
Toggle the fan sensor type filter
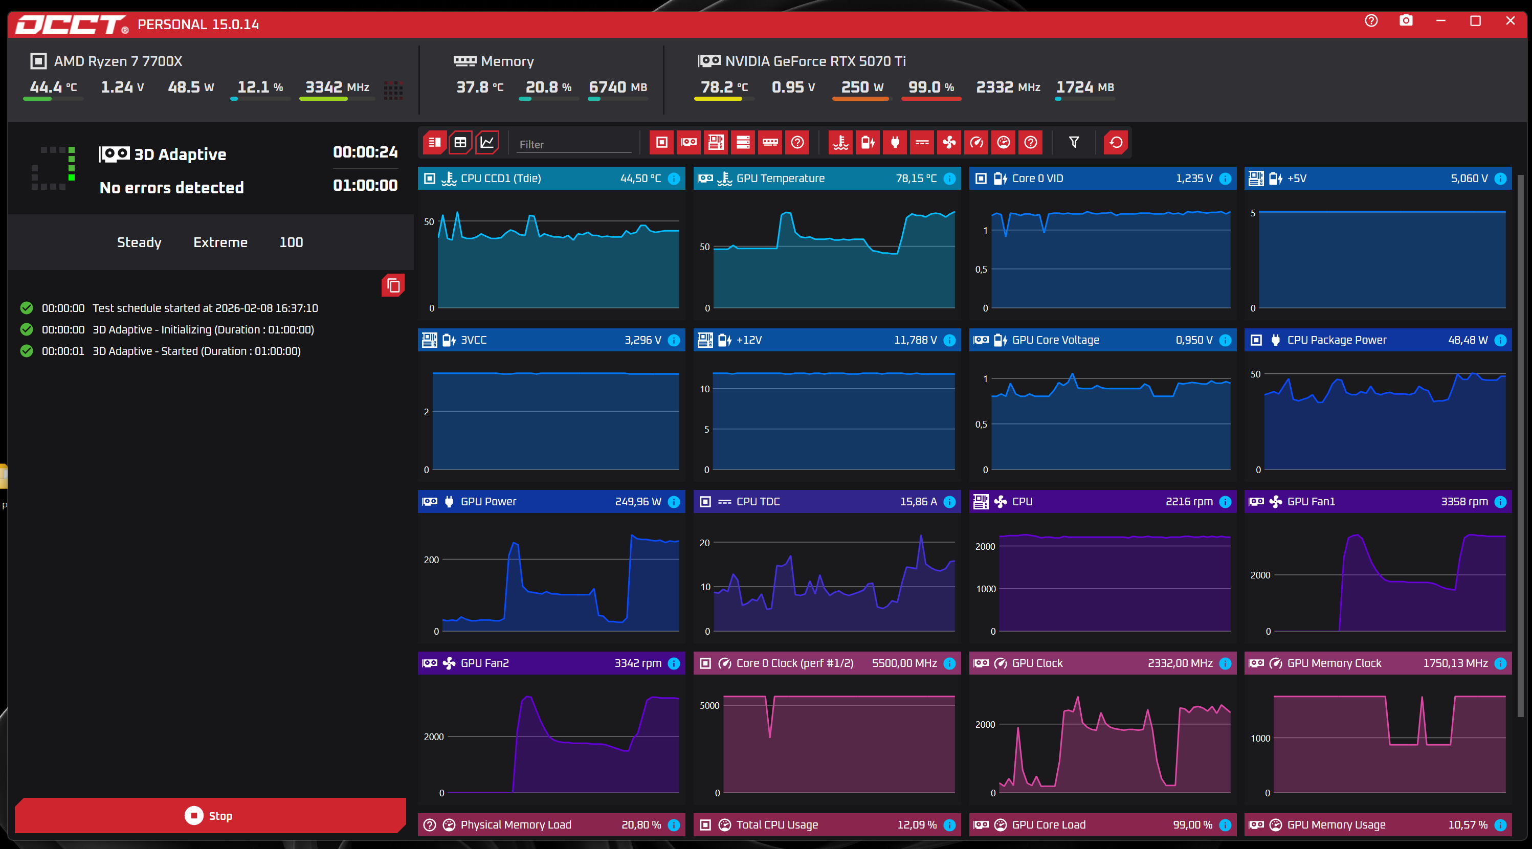(x=949, y=143)
